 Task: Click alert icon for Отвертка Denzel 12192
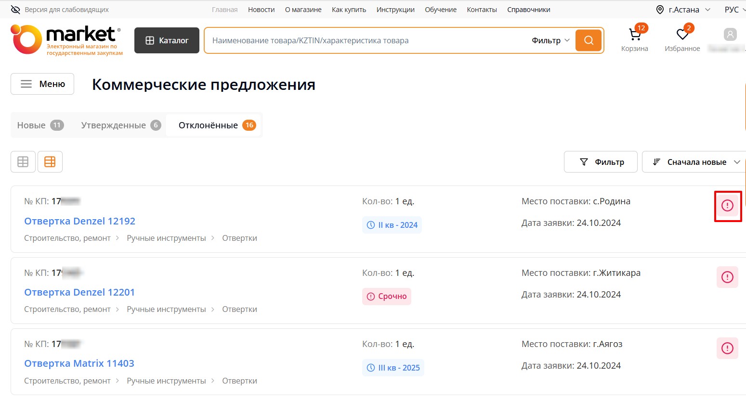click(727, 206)
